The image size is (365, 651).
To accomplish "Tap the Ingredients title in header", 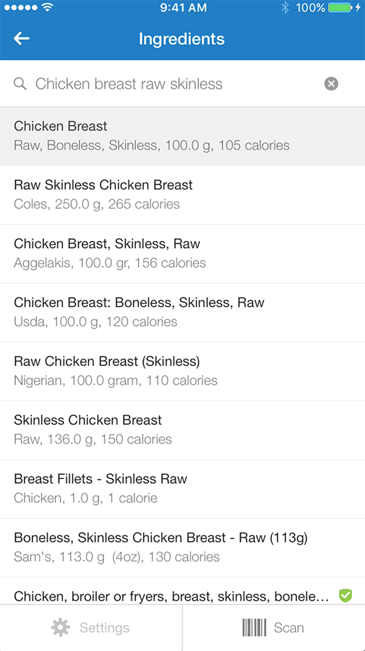I will click(x=182, y=39).
